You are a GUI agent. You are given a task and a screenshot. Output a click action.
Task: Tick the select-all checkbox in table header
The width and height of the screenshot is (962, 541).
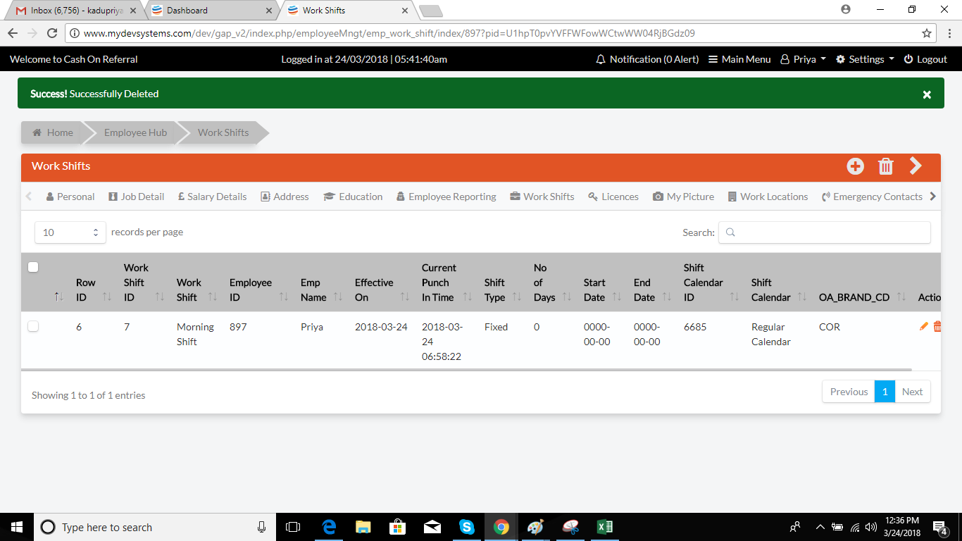pos(33,267)
